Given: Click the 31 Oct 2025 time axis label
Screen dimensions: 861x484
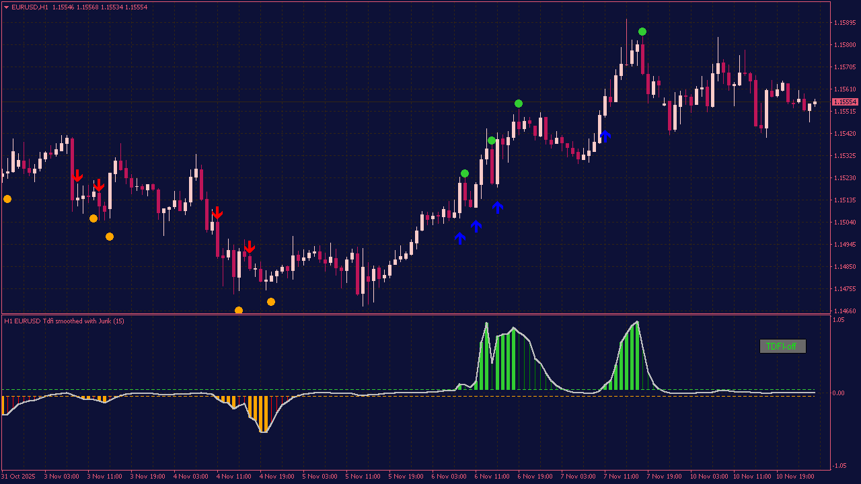Looking at the screenshot, I should (18, 477).
